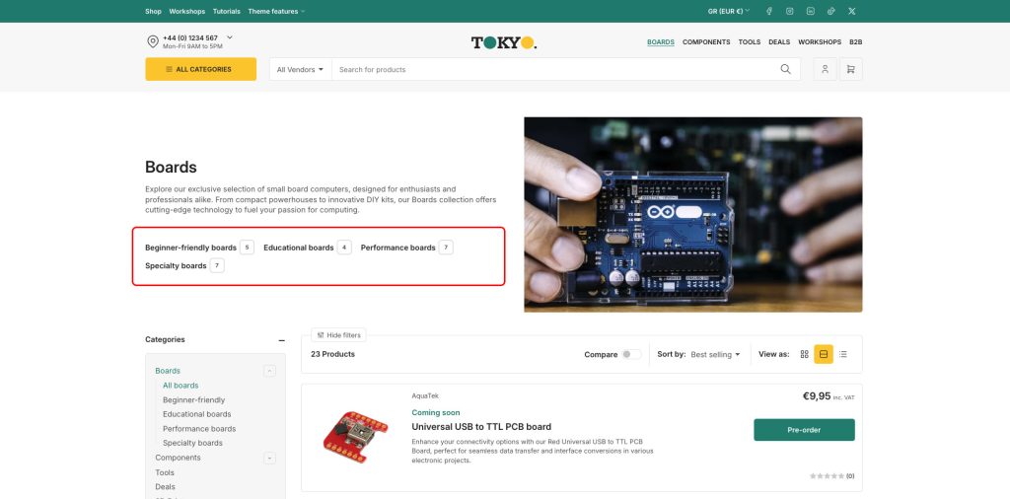Open the GR (EUR €) currency selector
Viewport: 1010px width, 499px height.
729,11
